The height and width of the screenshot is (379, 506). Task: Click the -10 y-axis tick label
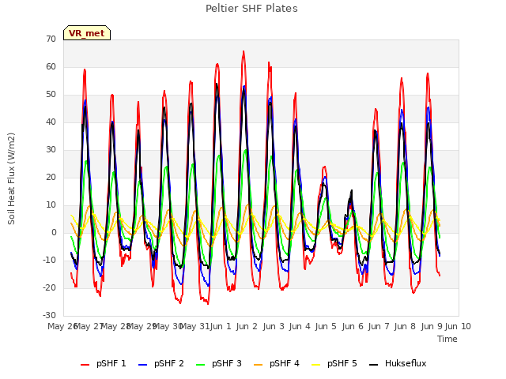point(50,260)
